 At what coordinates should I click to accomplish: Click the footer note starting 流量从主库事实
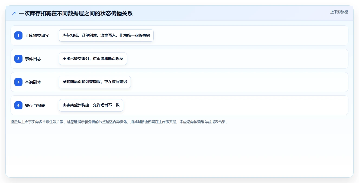pyautogui.click(x=119, y=122)
